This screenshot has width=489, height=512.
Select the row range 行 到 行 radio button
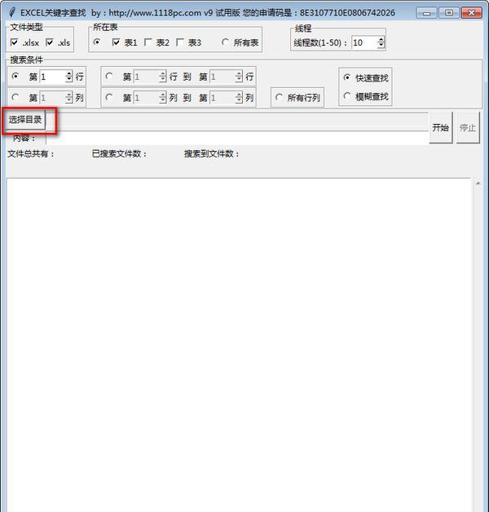109,76
